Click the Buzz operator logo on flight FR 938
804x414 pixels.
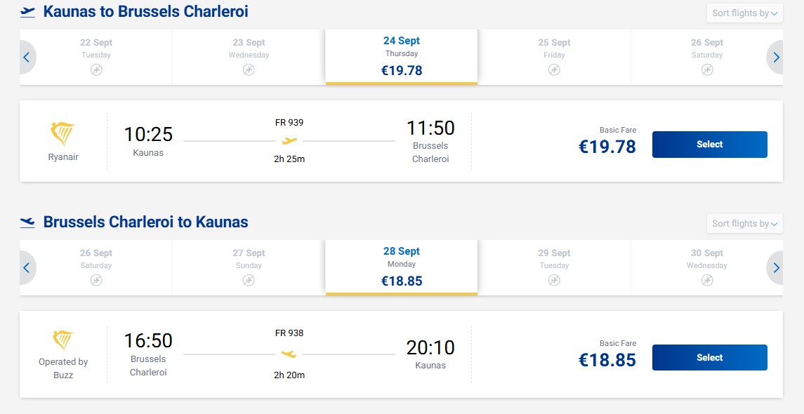(63, 341)
